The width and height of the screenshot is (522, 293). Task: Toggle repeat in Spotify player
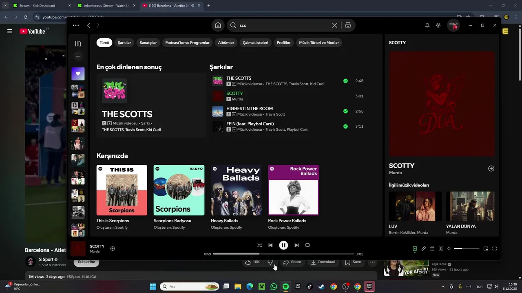click(307, 245)
